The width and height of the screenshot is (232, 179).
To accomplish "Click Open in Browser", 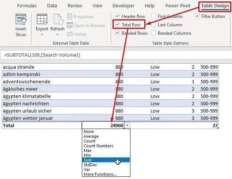I will 86,26.
